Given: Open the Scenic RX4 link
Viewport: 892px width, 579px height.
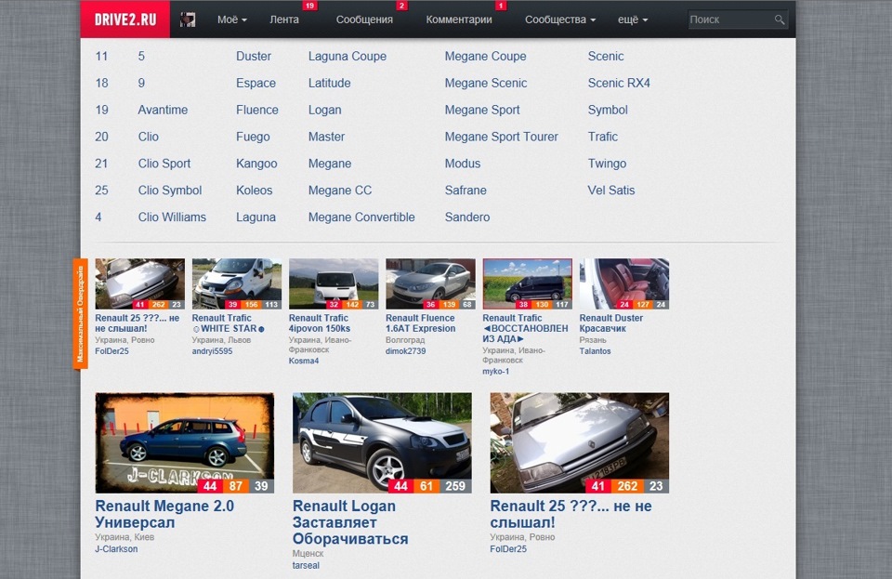Looking at the screenshot, I should [619, 83].
